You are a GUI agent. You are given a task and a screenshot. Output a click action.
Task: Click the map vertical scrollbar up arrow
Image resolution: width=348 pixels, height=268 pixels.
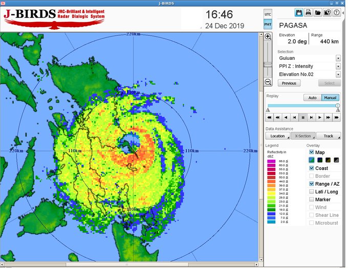(261, 34)
